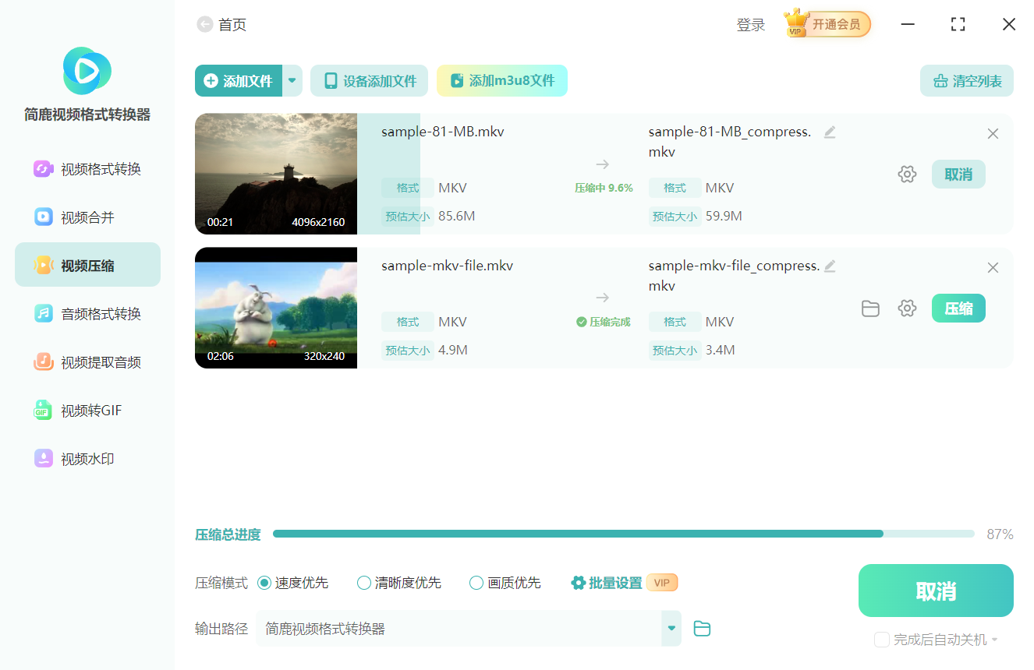Click the 登录 link

pyautogui.click(x=751, y=25)
